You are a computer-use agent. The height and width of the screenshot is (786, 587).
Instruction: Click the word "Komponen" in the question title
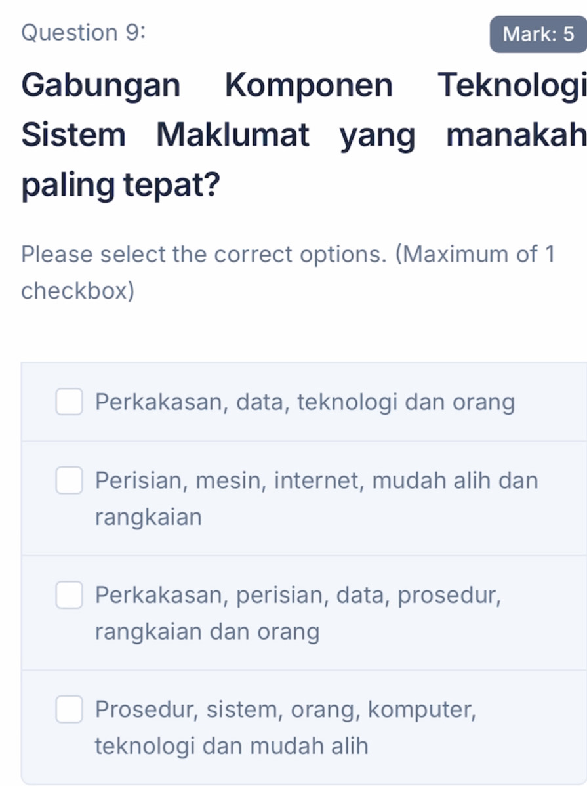309,85
